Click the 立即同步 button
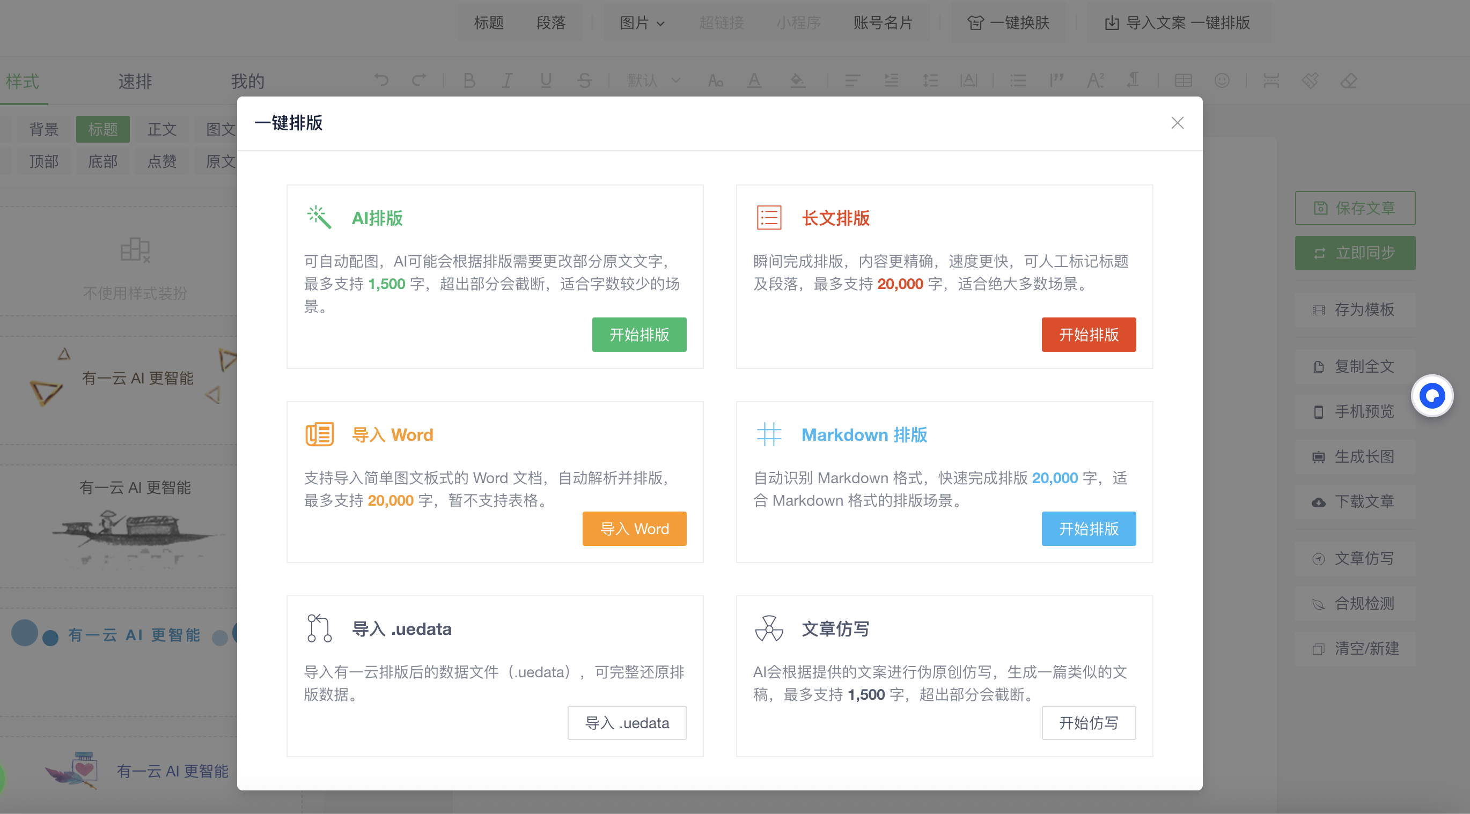Image resolution: width=1470 pixels, height=814 pixels. [1355, 253]
